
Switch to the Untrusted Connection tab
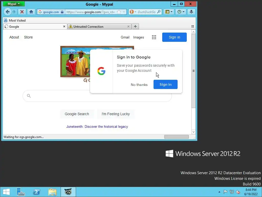coord(100,26)
